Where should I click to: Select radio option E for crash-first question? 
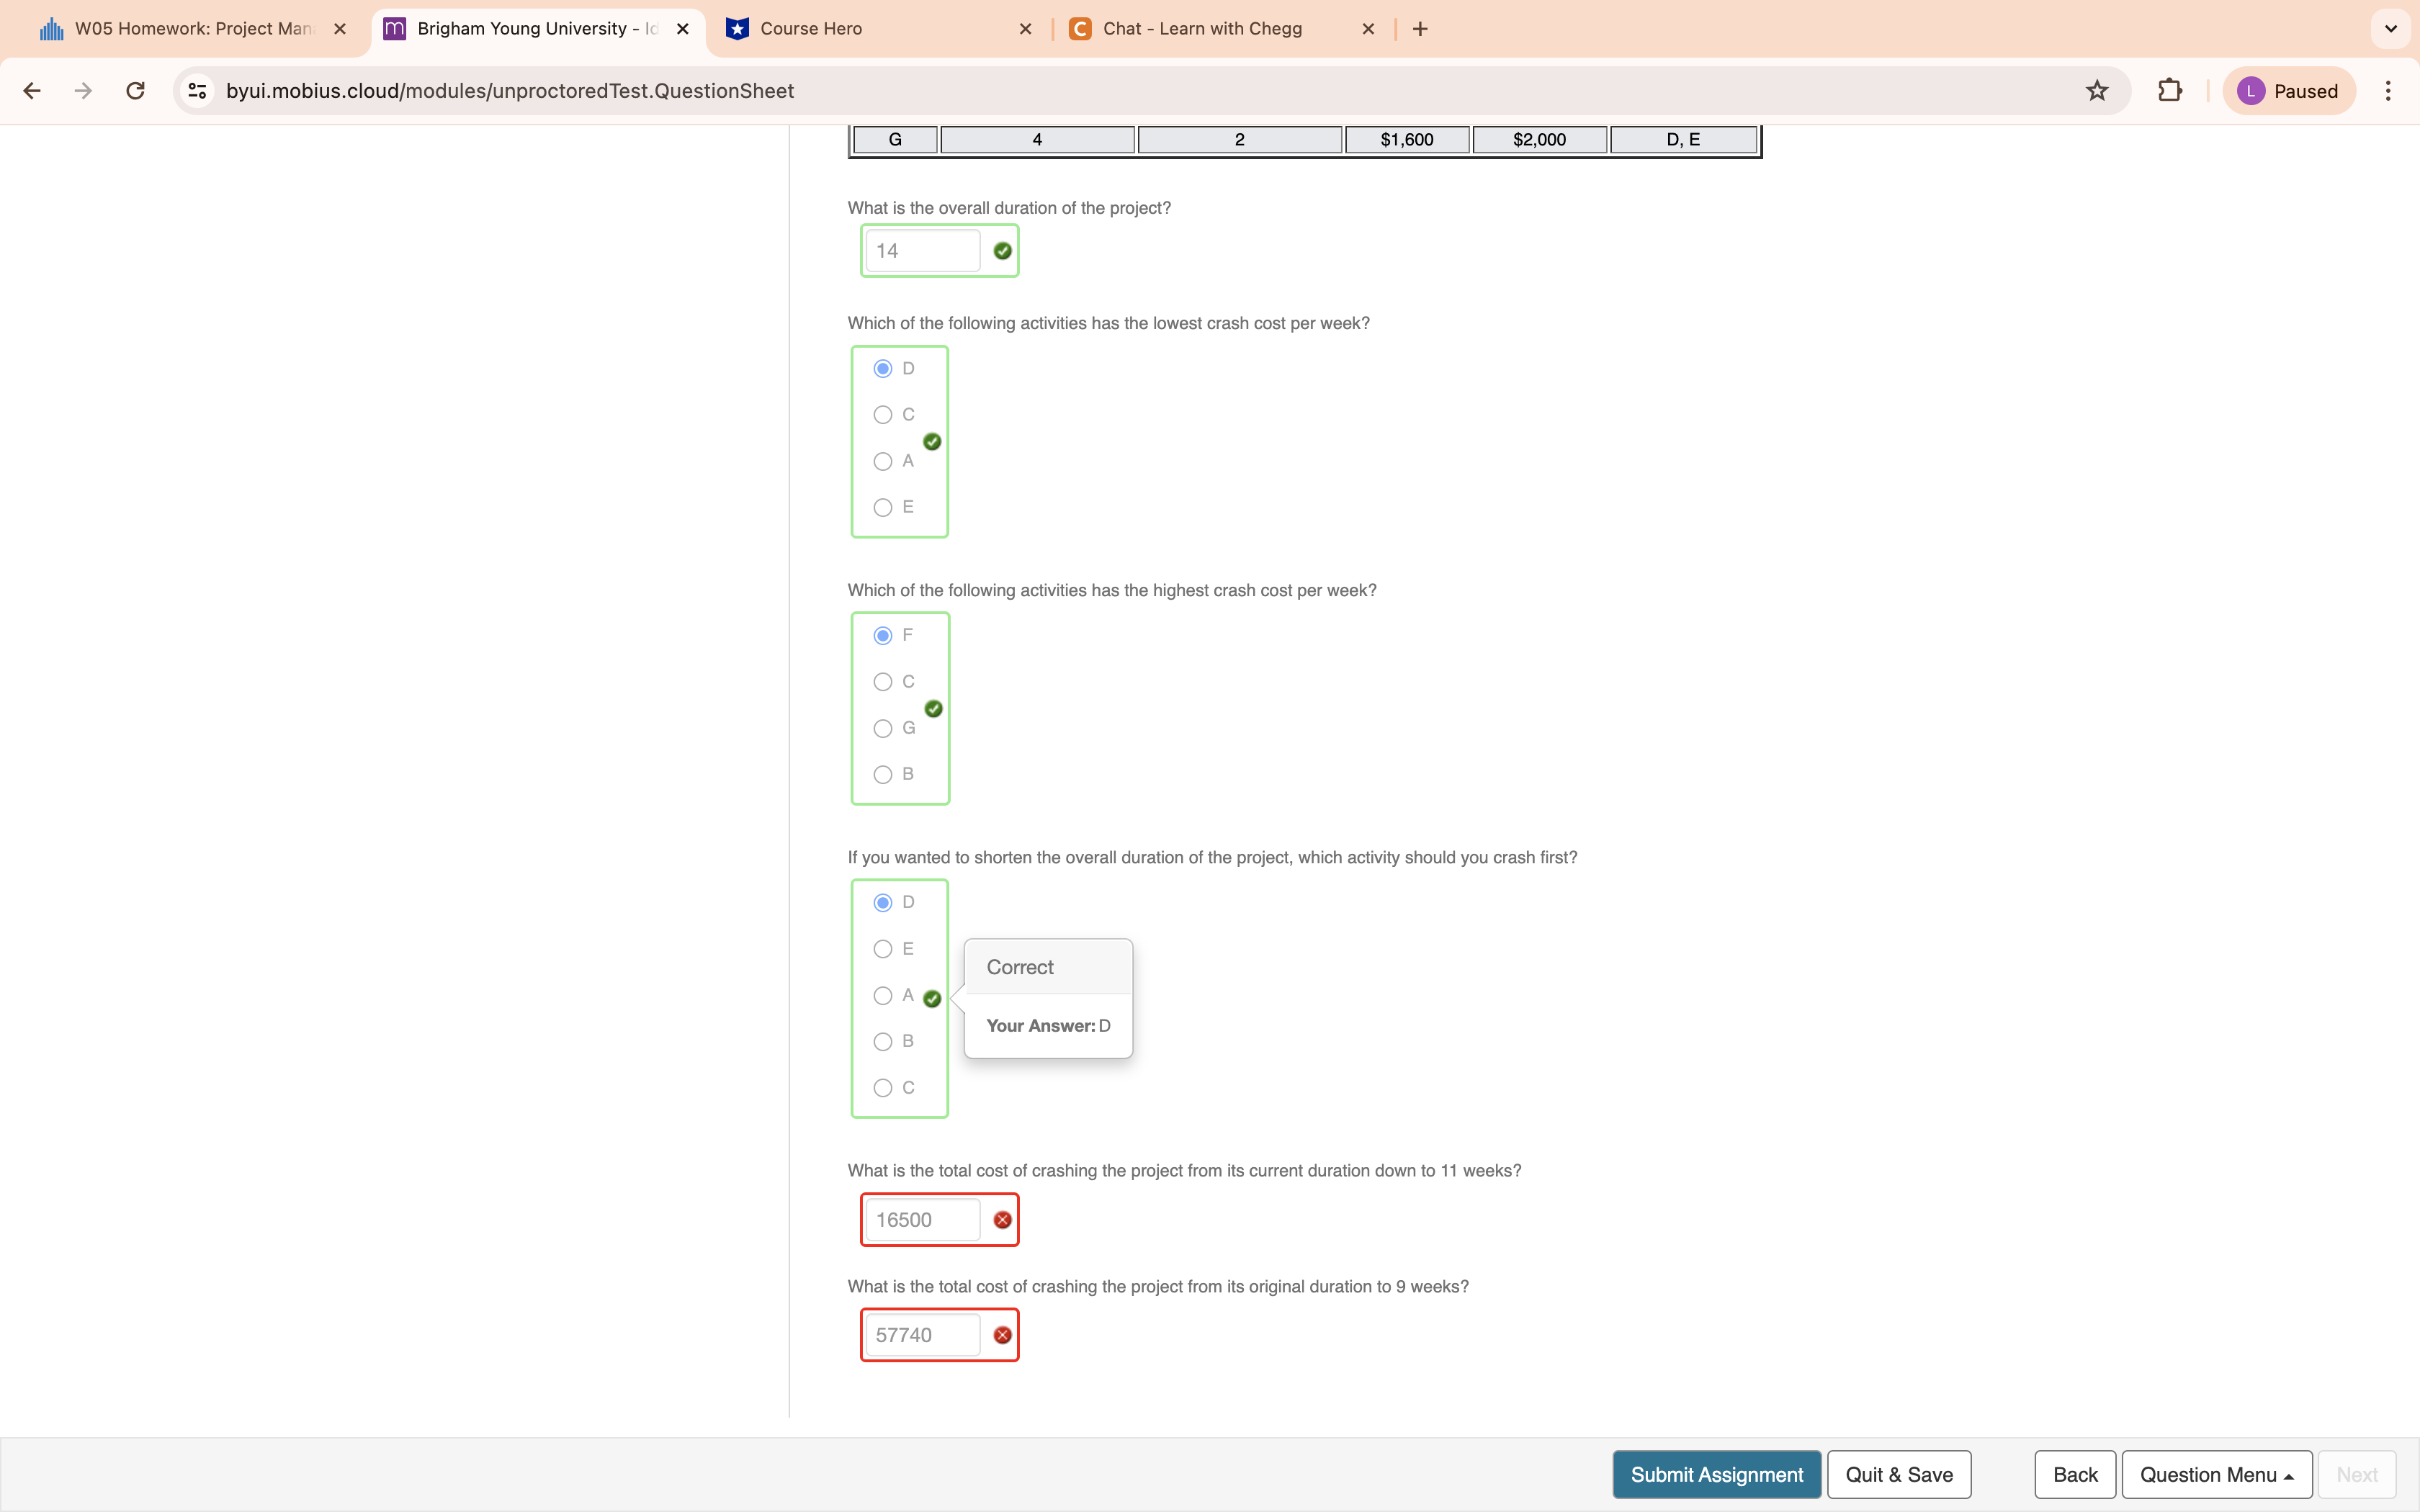point(882,949)
